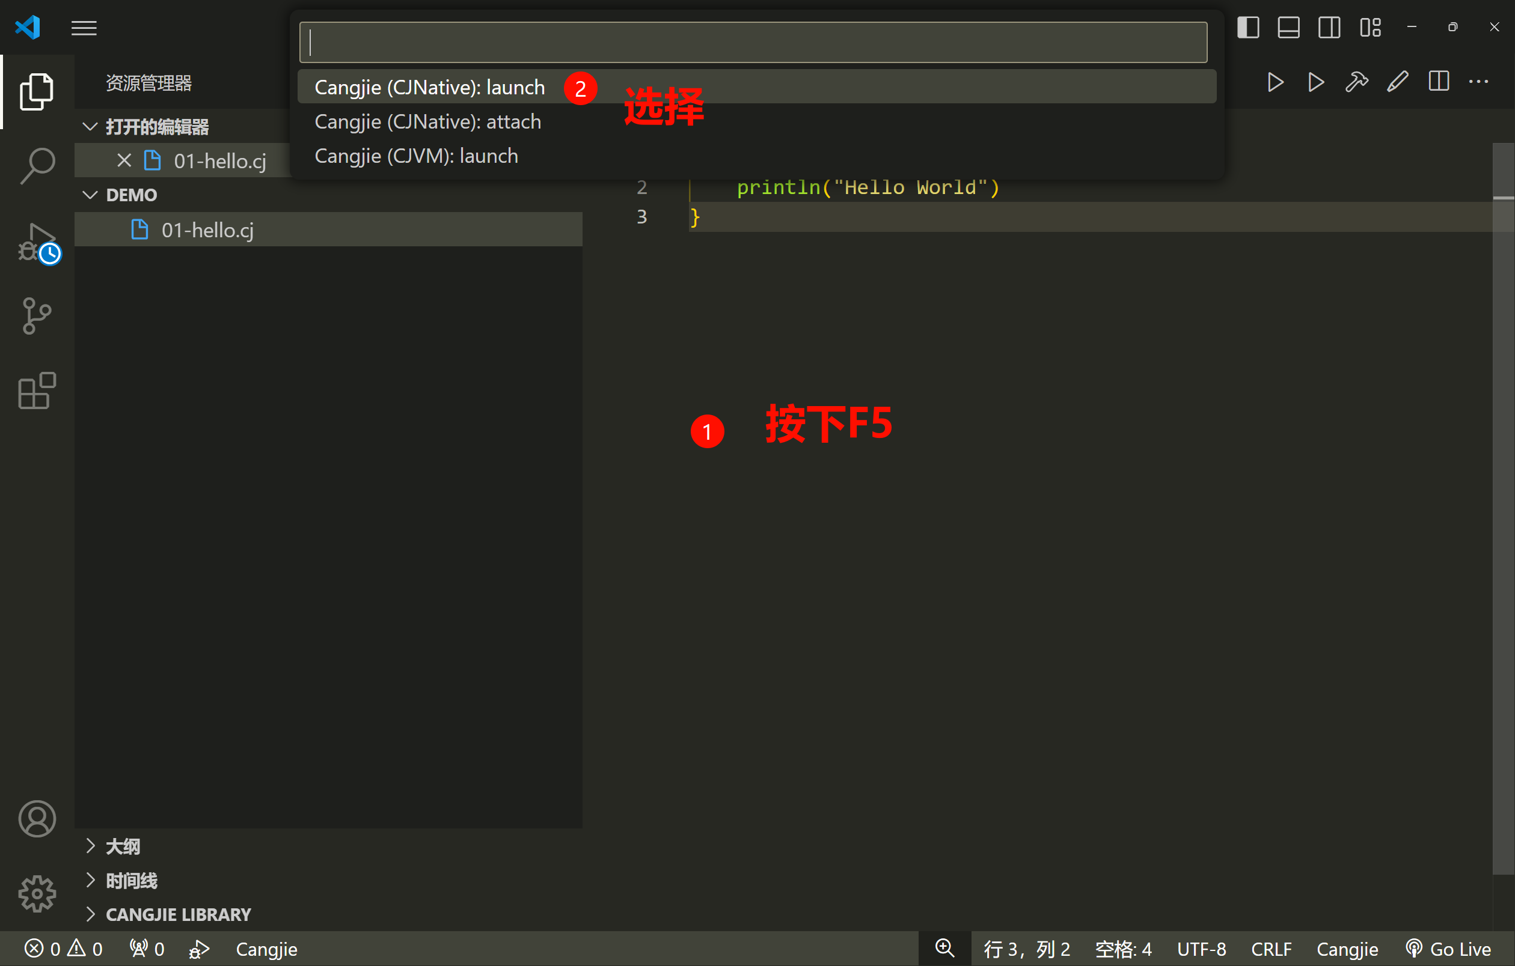The width and height of the screenshot is (1515, 966).
Task: Change CRLF line ending in status bar
Action: point(1271,949)
